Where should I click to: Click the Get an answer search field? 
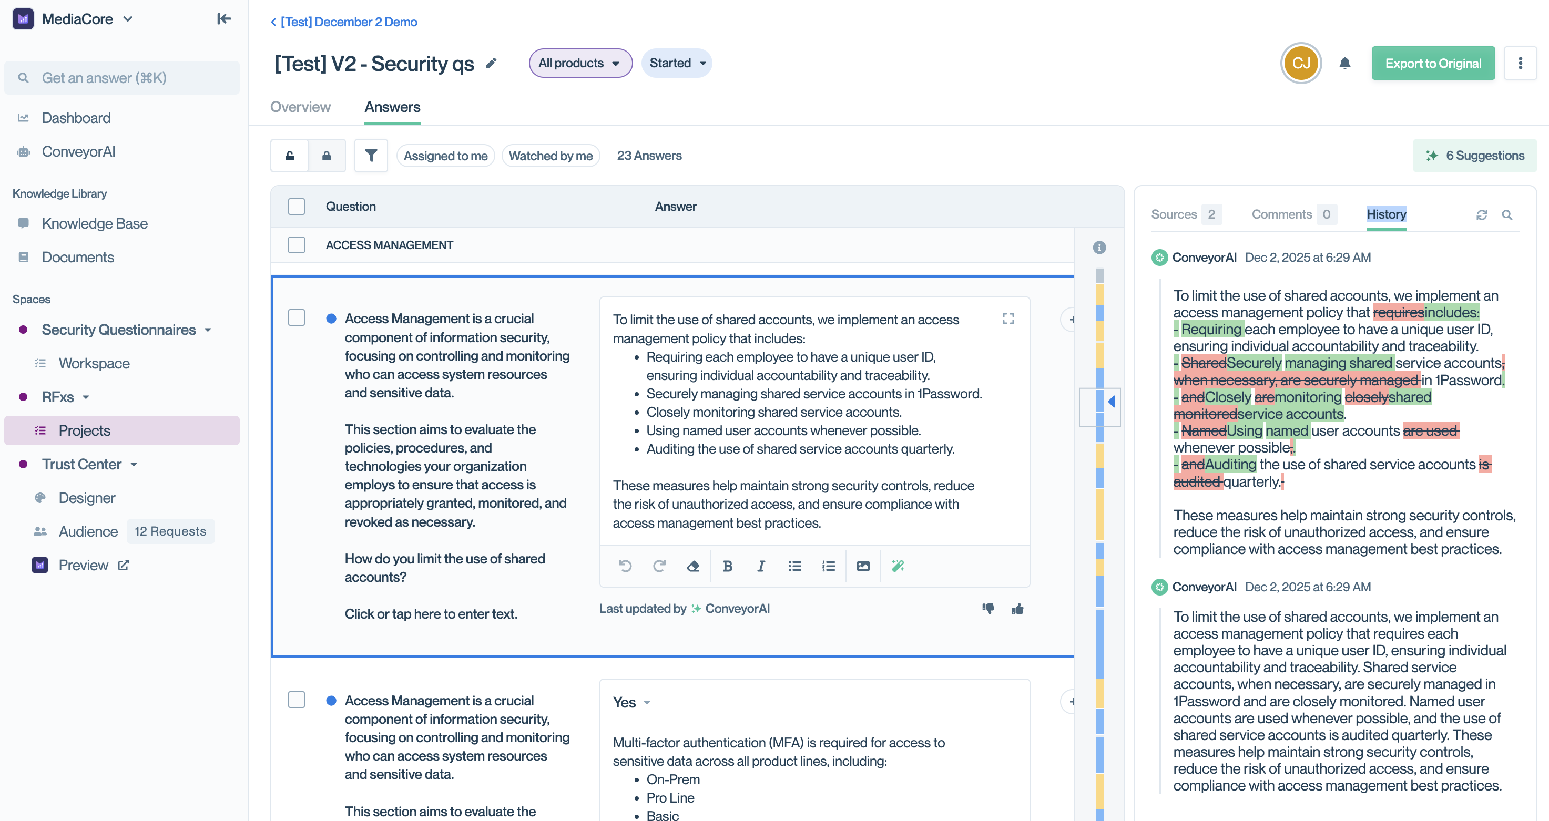point(122,78)
